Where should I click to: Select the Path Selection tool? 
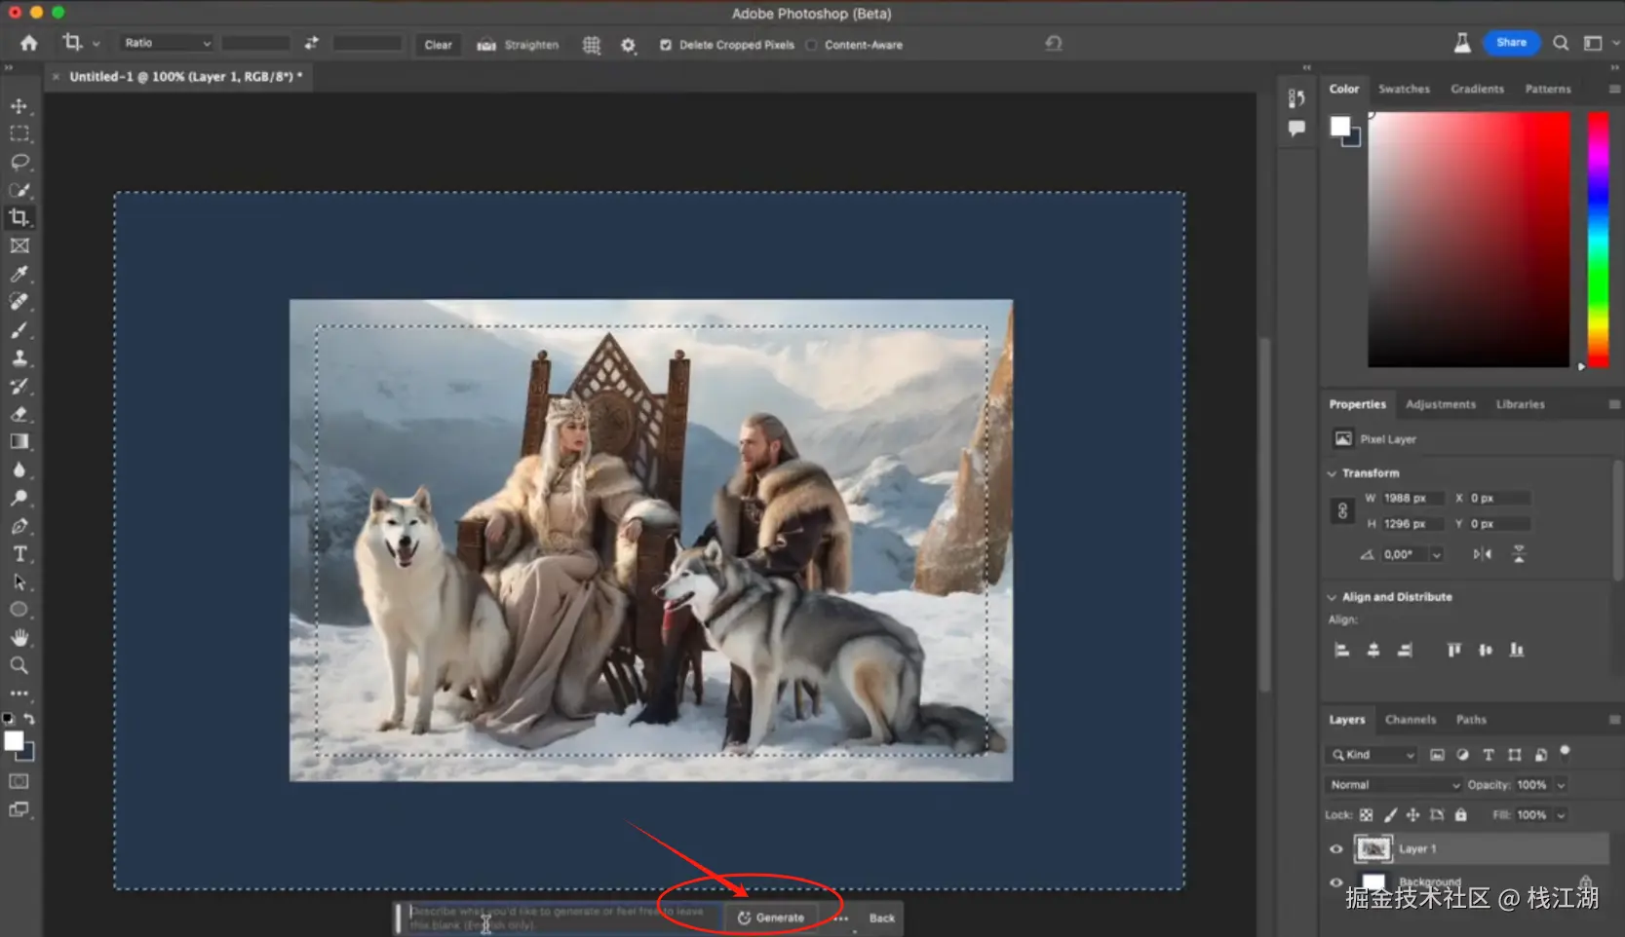click(x=19, y=582)
